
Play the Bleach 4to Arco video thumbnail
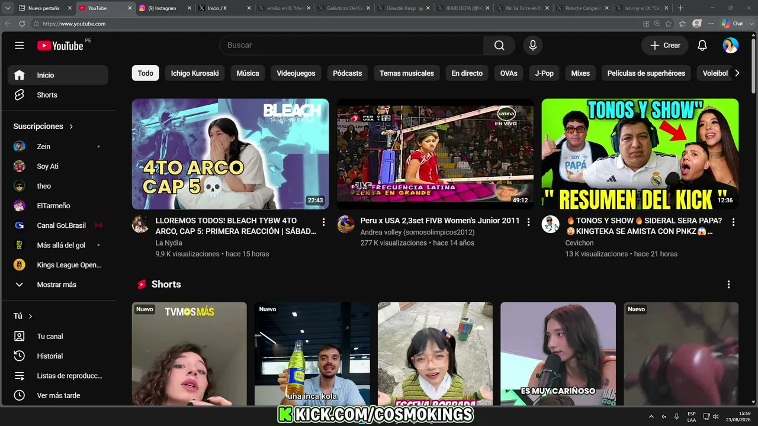click(x=230, y=154)
